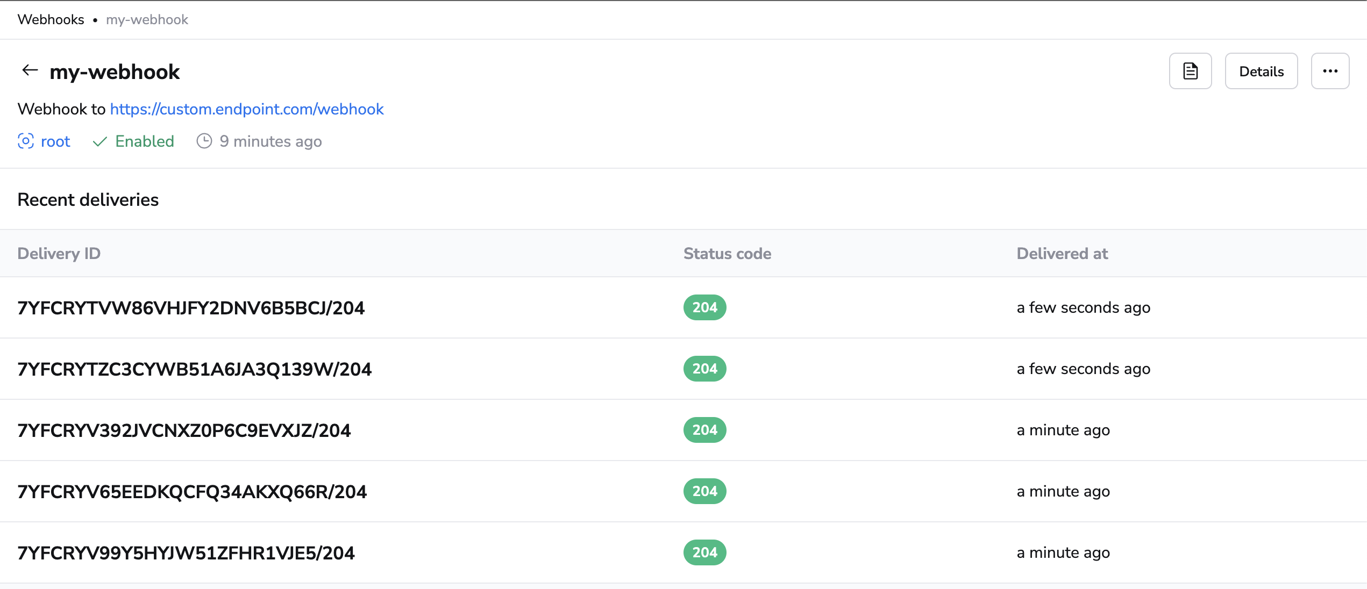Click the scope icon next to root

click(25, 141)
